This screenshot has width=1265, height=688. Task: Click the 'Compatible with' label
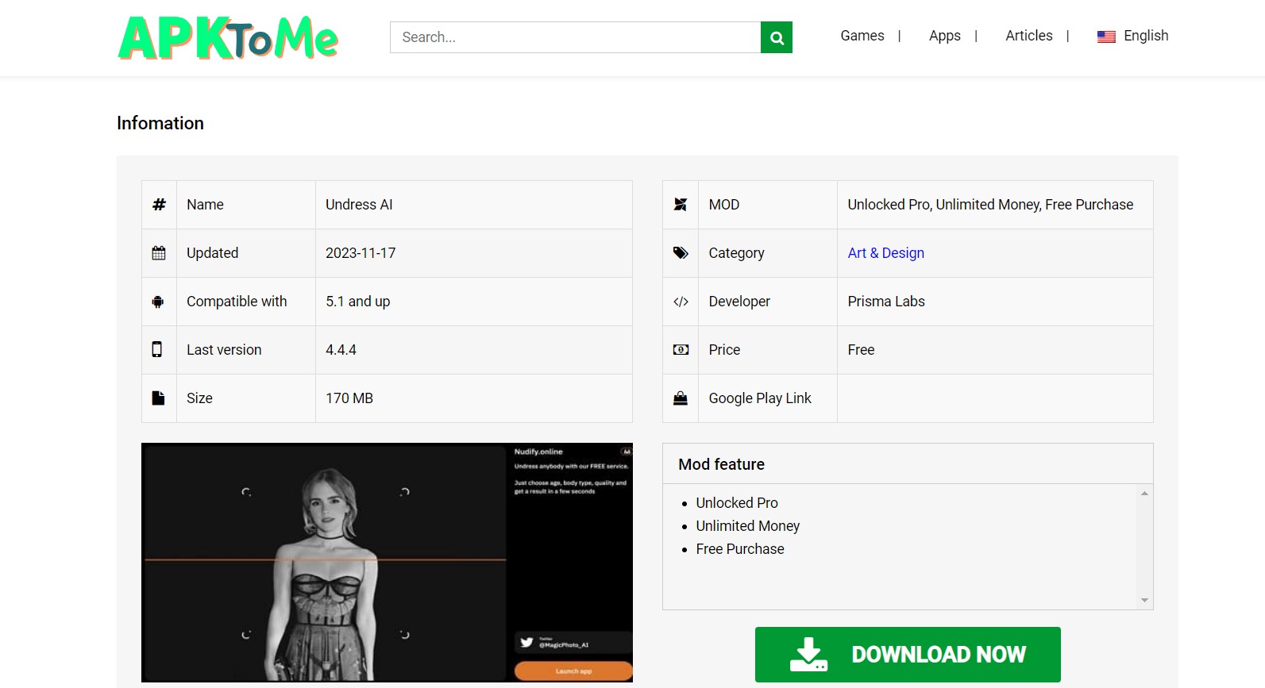click(237, 302)
